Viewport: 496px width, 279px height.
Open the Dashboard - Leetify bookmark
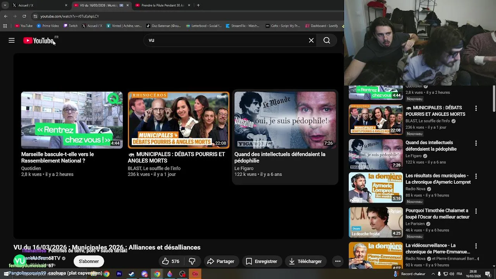[x=322, y=26]
